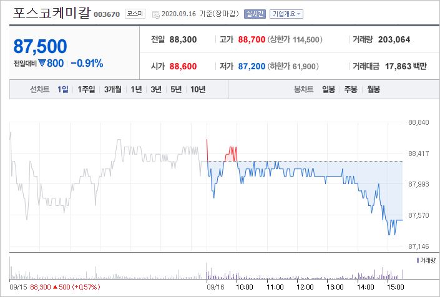
Task: Click the 13:00 time axis label
Action: 335,287
